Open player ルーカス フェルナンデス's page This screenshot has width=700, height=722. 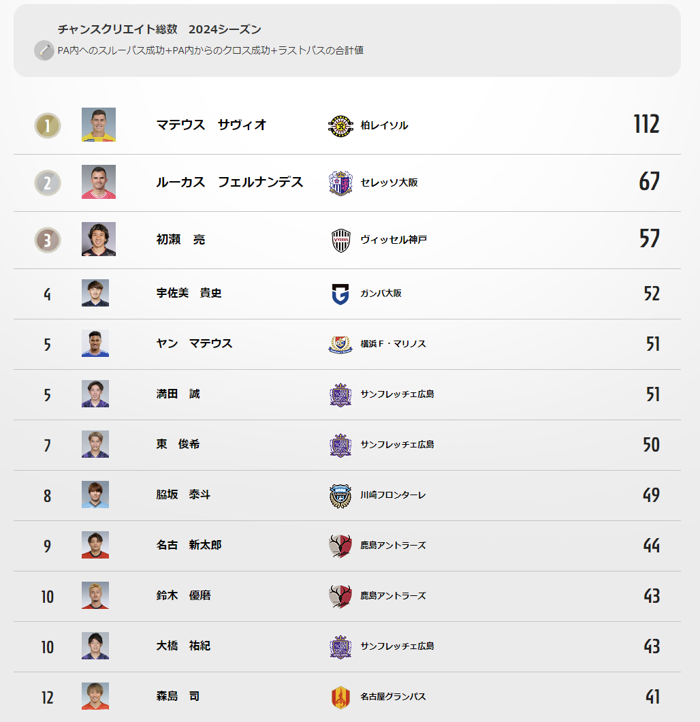click(x=229, y=182)
